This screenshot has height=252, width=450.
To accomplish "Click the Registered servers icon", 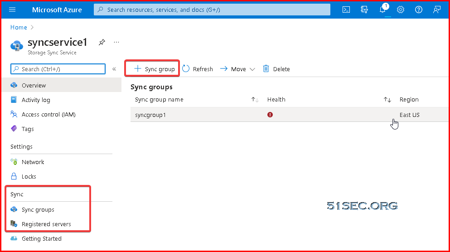I will tap(14, 223).
